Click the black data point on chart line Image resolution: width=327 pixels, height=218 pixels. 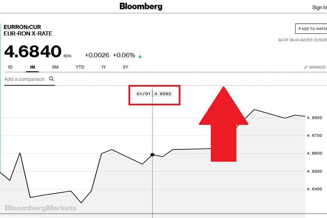pos(152,155)
